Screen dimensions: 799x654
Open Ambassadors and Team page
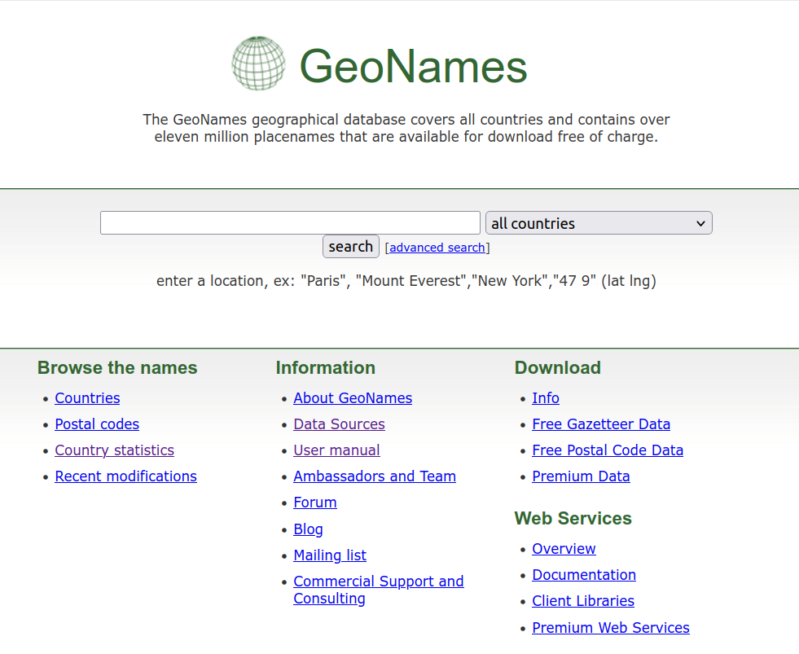375,476
